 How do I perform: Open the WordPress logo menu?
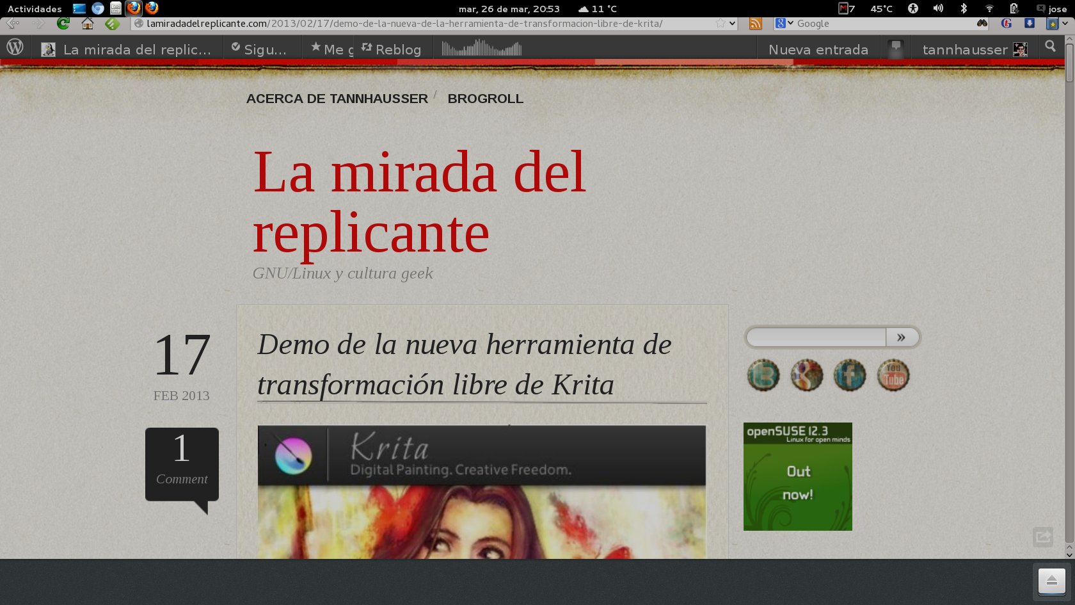pos(15,47)
